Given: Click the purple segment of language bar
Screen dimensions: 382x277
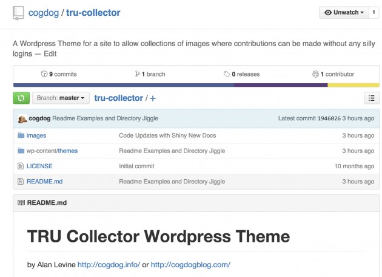Looking at the screenshot, I should coord(281,85).
